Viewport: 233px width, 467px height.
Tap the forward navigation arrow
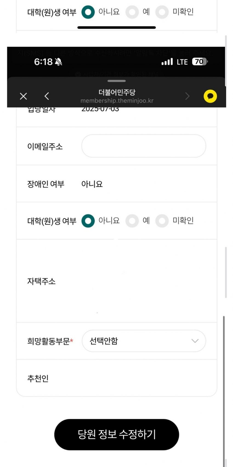point(187,96)
